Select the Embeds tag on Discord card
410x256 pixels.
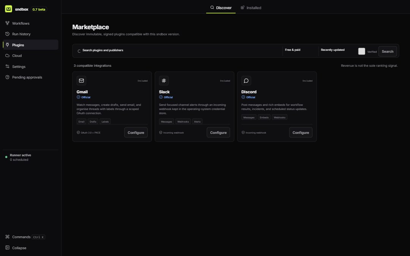coord(264,117)
